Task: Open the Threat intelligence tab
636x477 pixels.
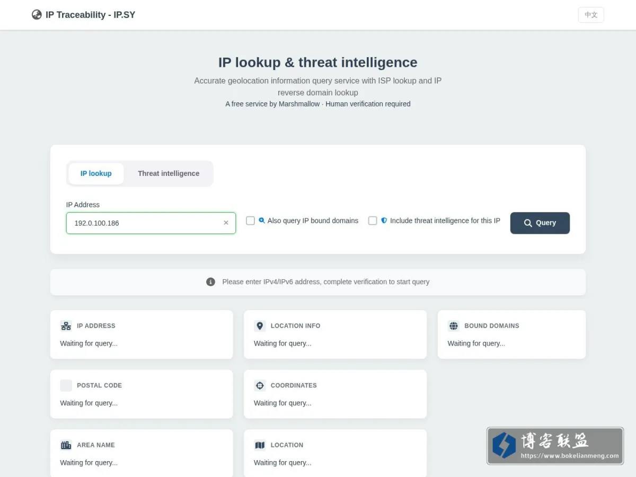Action: tap(169, 173)
